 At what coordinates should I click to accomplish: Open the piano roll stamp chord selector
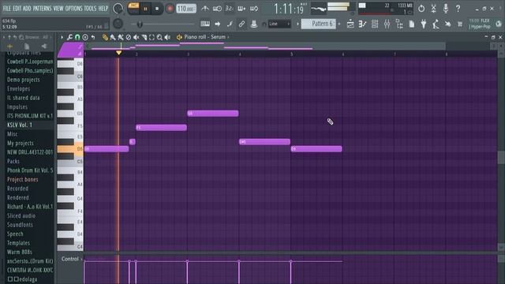85,37
